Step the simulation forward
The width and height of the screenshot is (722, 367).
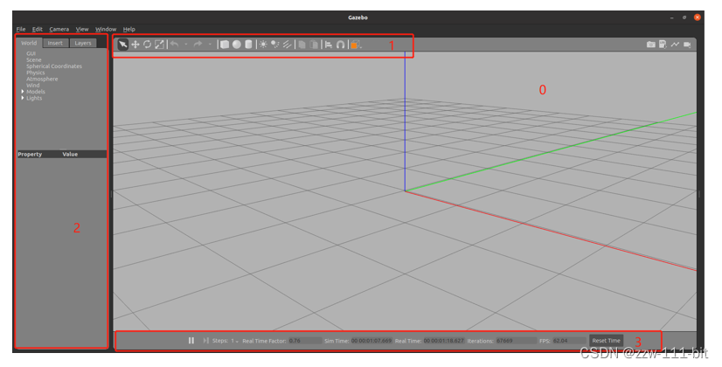(205, 341)
